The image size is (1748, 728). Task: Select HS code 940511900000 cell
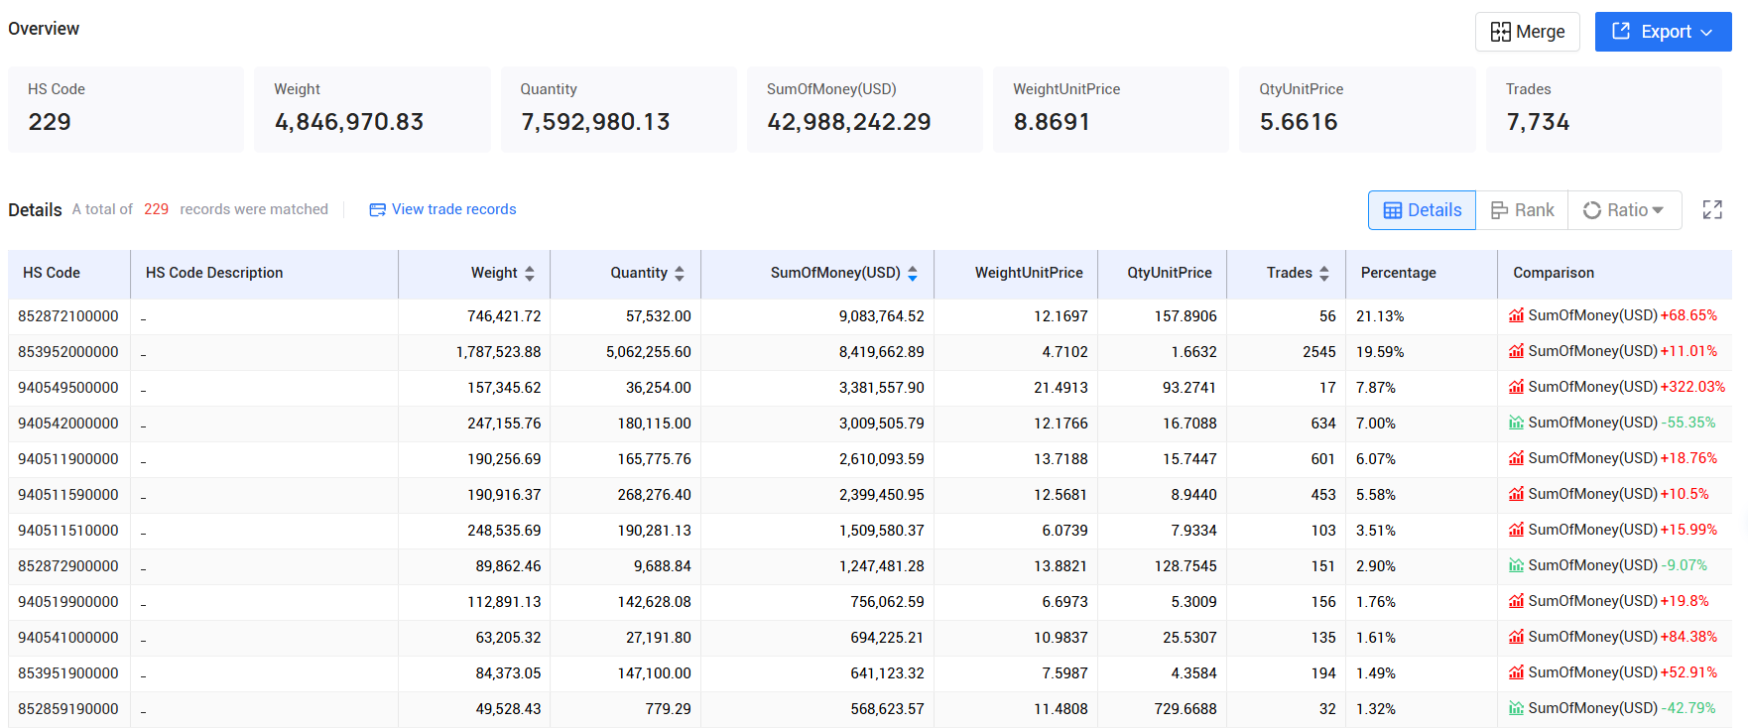pos(68,459)
